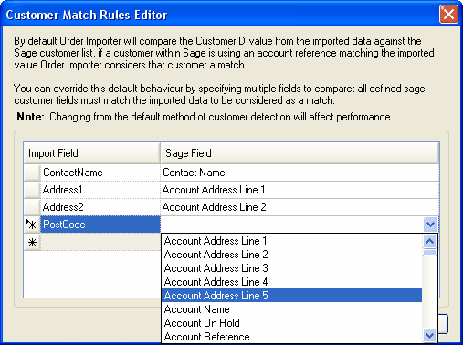
Task: Choose Account Address Line 4 from list
Action: coord(291,282)
